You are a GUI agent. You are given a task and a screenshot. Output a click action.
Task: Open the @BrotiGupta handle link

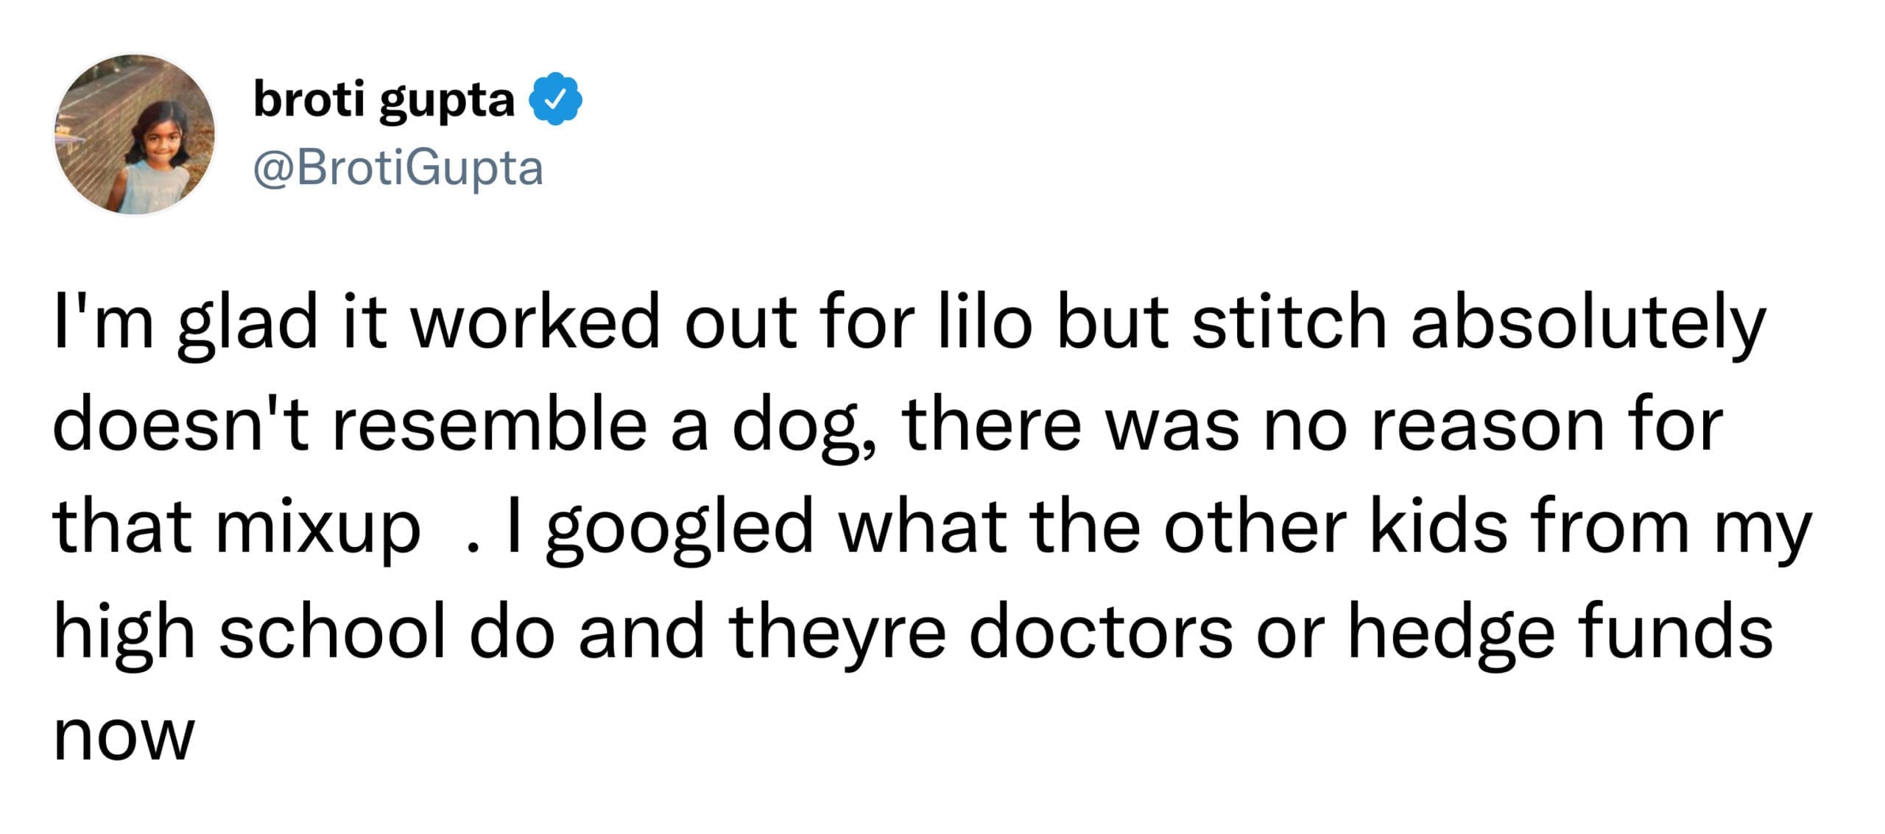coord(398,169)
